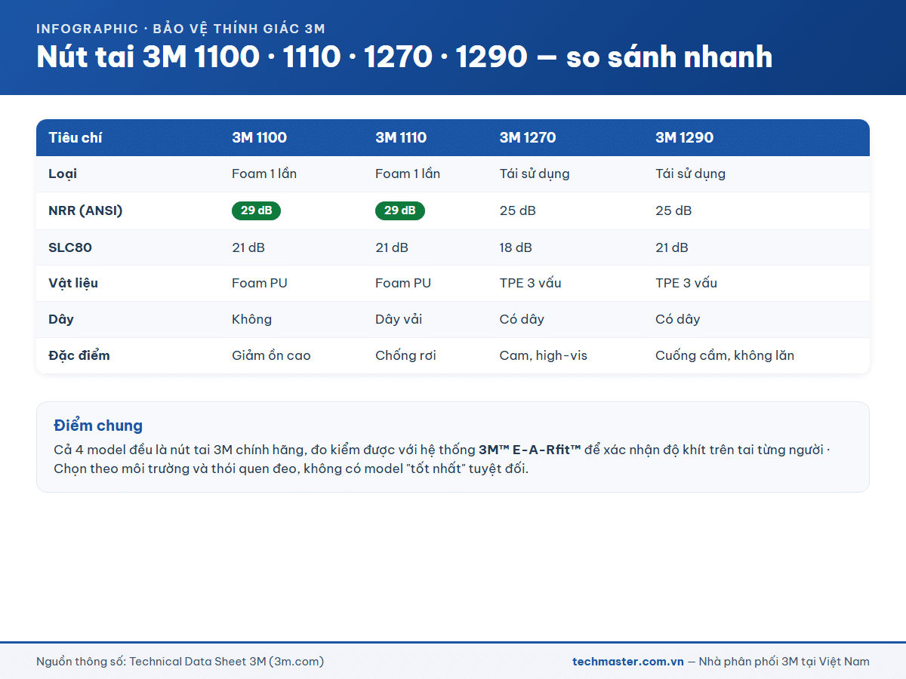Image resolution: width=906 pixels, height=679 pixels.
Task: Click the 'Loại' row label
Action: (x=63, y=174)
